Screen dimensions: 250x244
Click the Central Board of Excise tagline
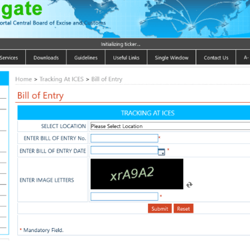(53, 23)
